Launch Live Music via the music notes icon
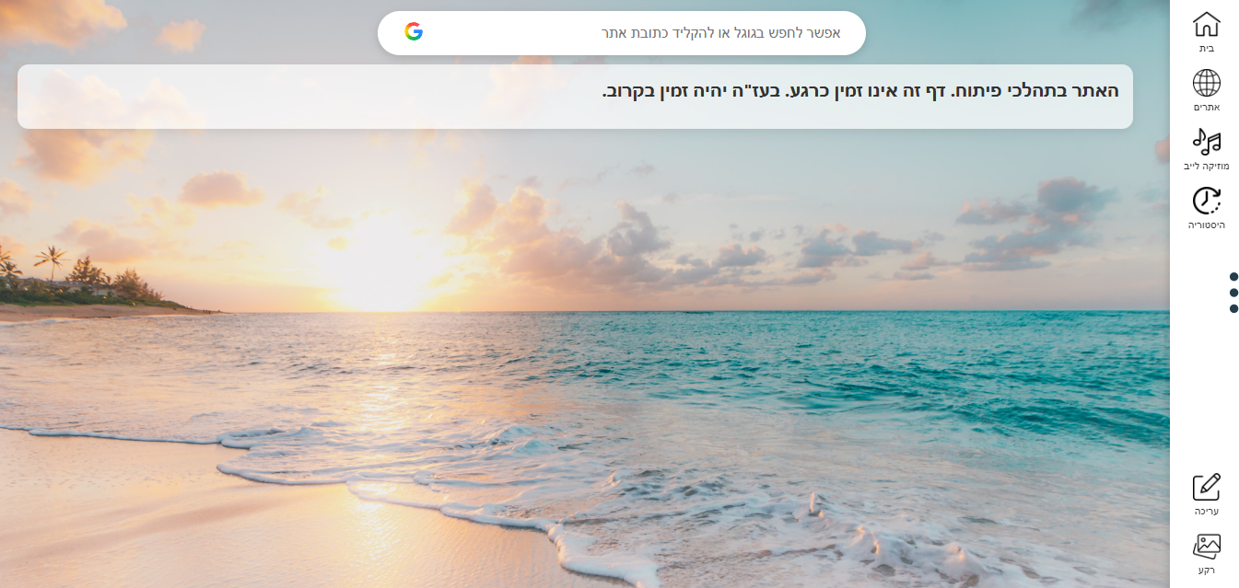This screenshot has width=1239, height=588. pyautogui.click(x=1206, y=142)
